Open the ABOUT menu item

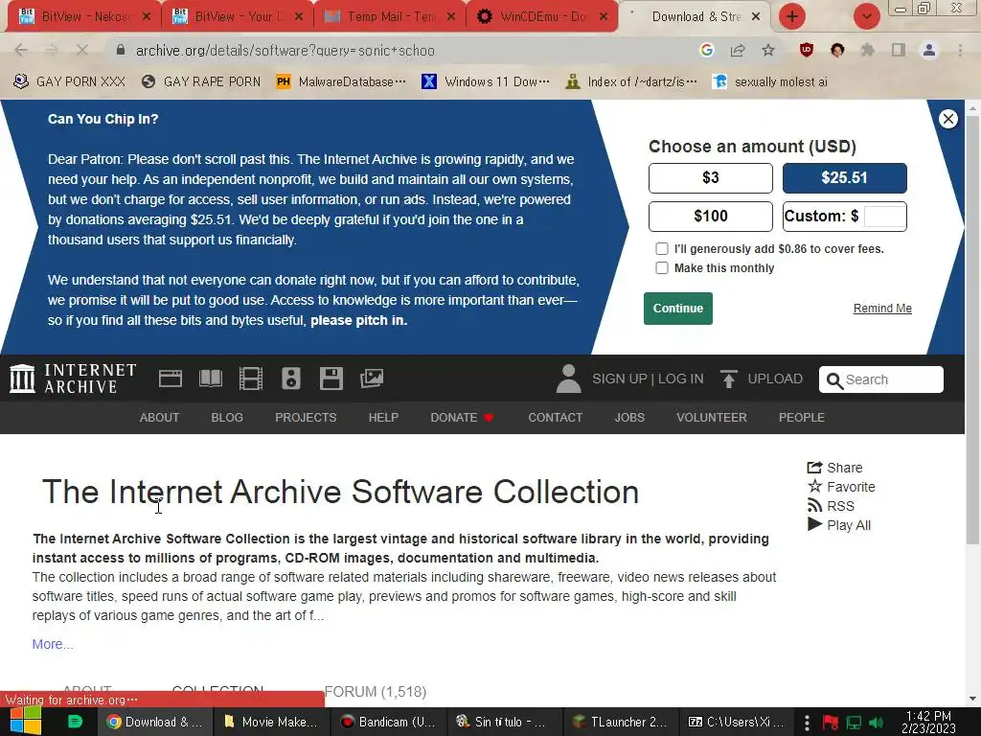159,418
